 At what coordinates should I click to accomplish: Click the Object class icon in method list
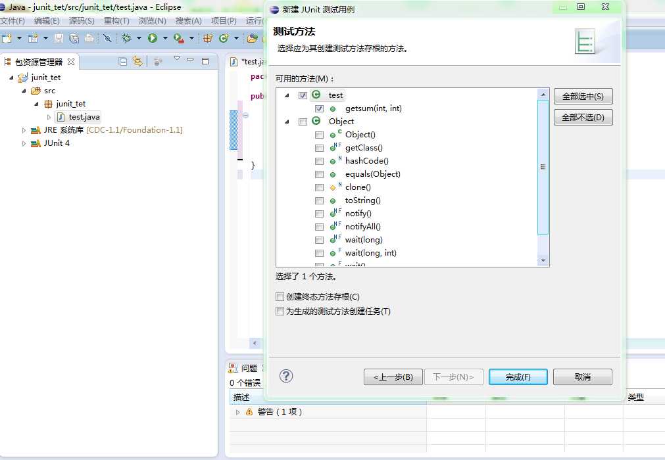click(x=316, y=121)
